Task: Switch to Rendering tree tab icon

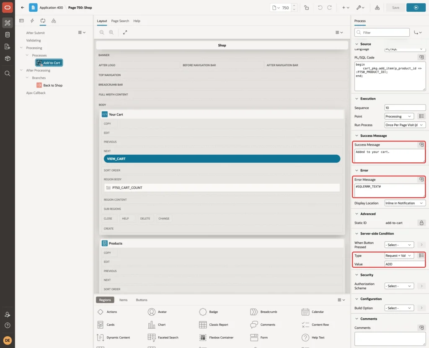Action: (21, 21)
